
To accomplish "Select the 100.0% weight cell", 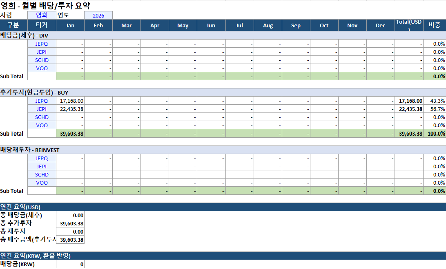I will (435, 134).
